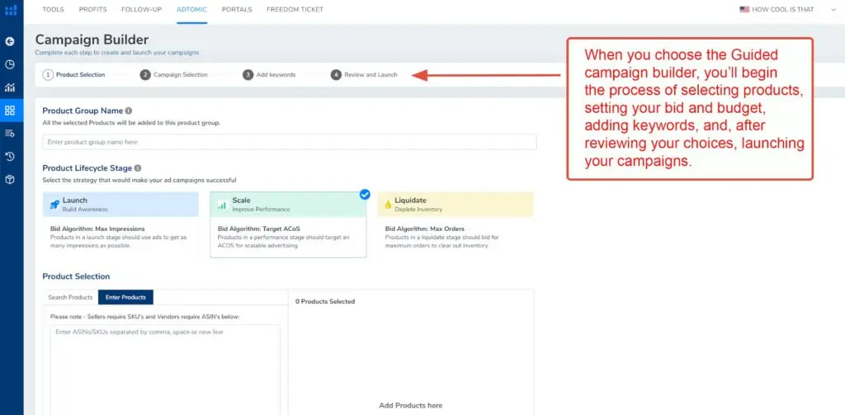
Task: Go to step 2 Campaign Selection
Action: (x=174, y=74)
